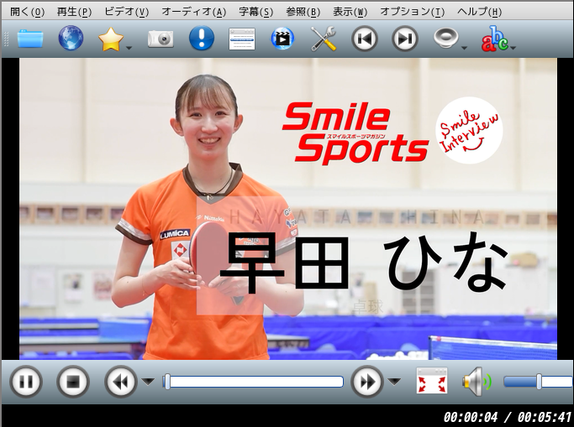
Task: Expand the forward step dropdown arrow
Action: (x=394, y=382)
